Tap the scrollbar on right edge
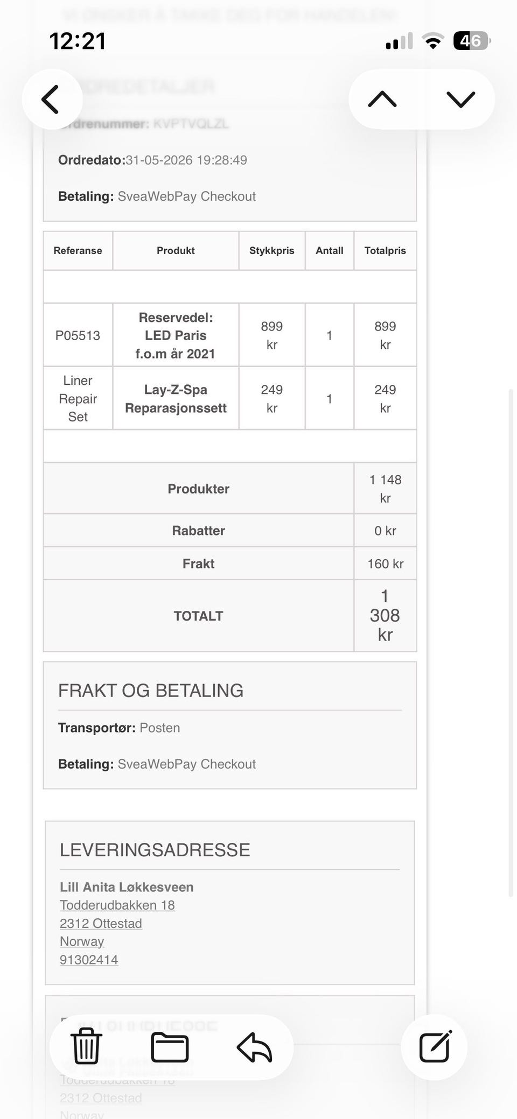This screenshot has height=1119, width=517. 511,643
